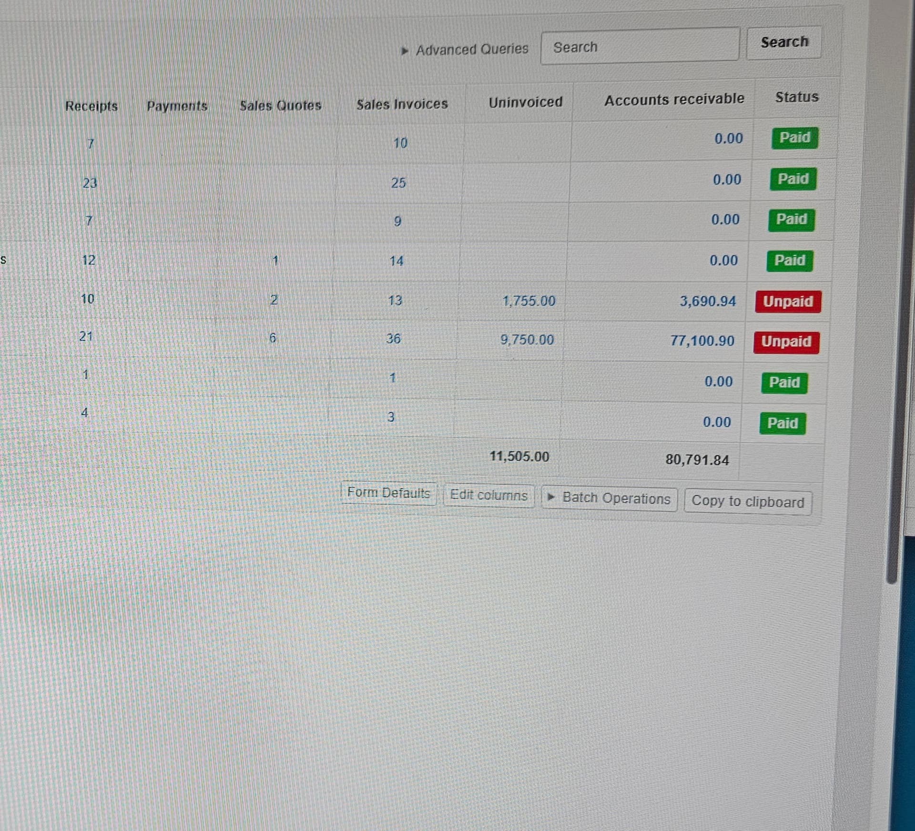
Task: Open sales invoices count 36 link
Action: click(x=393, y=338)
